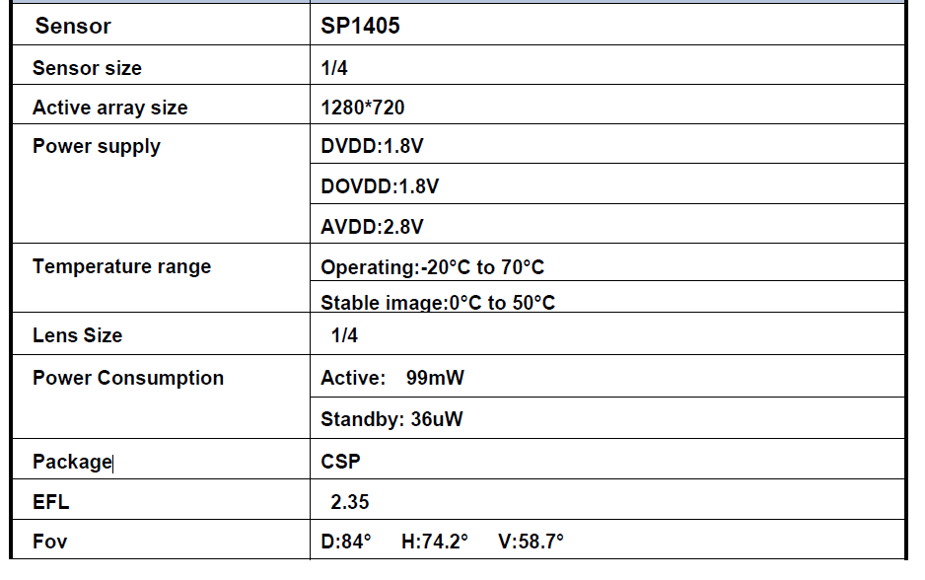Click the Stable image temperature text
This screenshot has width=925, height=580.
pyautogui.click(x=438, y=303)
